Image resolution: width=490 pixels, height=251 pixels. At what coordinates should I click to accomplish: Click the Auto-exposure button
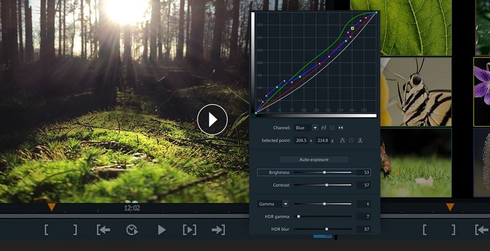pyautogui.click(x=314, y=160)
